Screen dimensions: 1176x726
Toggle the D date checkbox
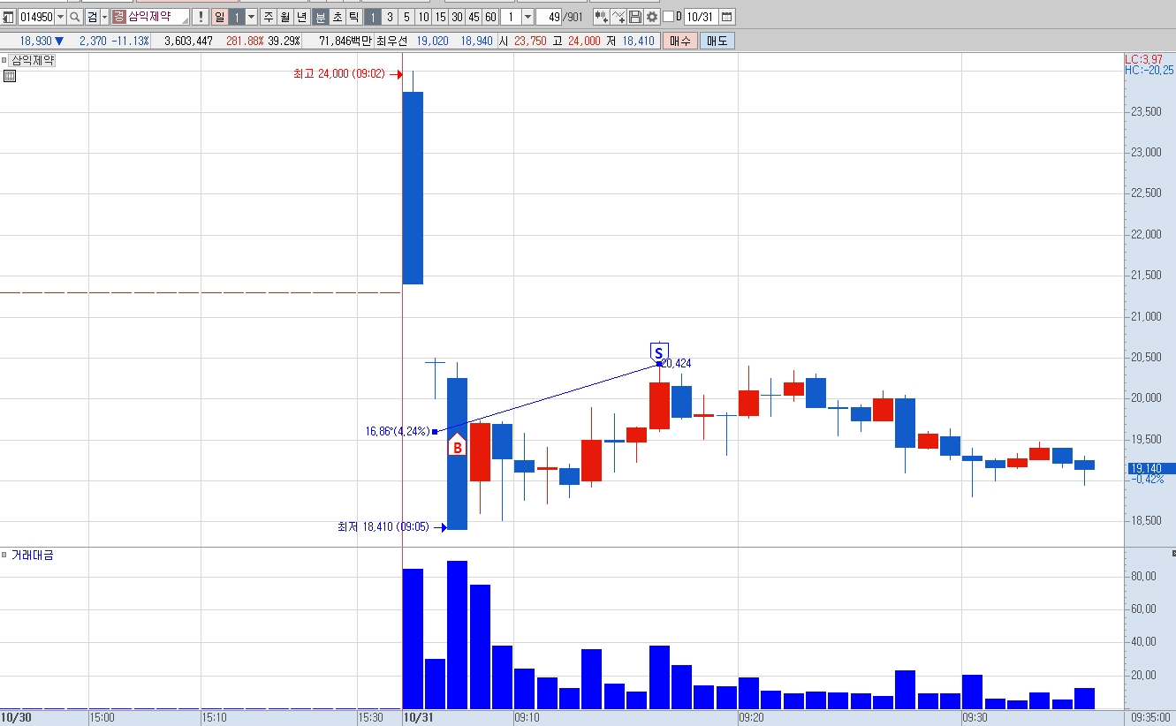[x=669, y=17]
